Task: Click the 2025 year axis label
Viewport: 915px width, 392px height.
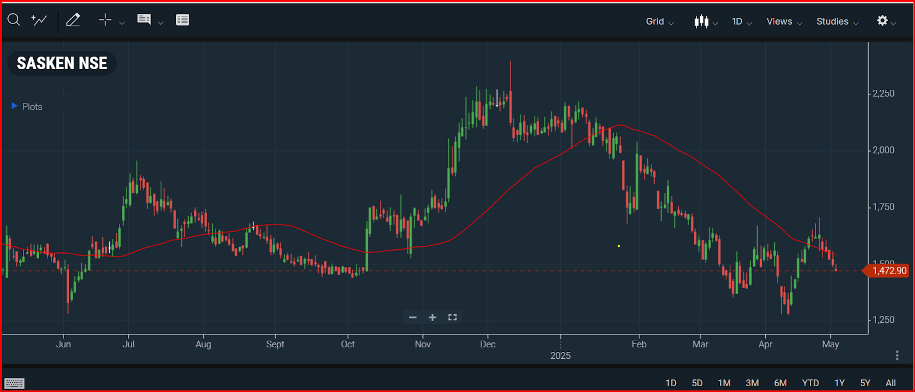Action: click(x=560, y=355)
